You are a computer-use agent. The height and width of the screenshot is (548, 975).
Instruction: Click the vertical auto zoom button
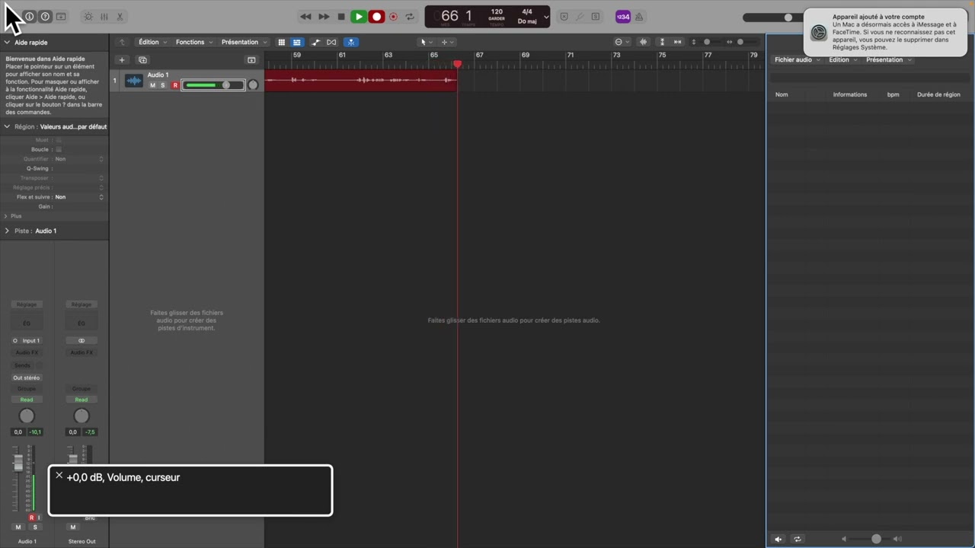coord(662,42)
